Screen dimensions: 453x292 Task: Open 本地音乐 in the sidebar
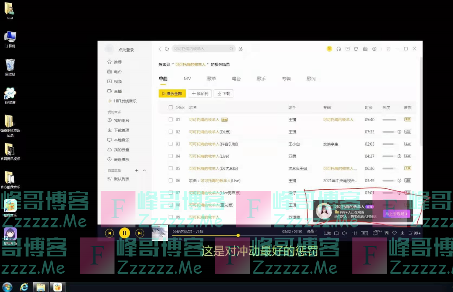[x=118, y=140]
